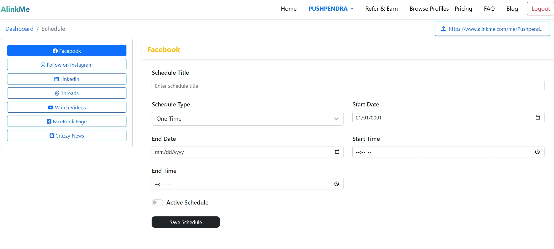Click the share icon beside profile URL
Image resolution: width=554 pixels, height=249 pixels.
[x=443, y=29]
